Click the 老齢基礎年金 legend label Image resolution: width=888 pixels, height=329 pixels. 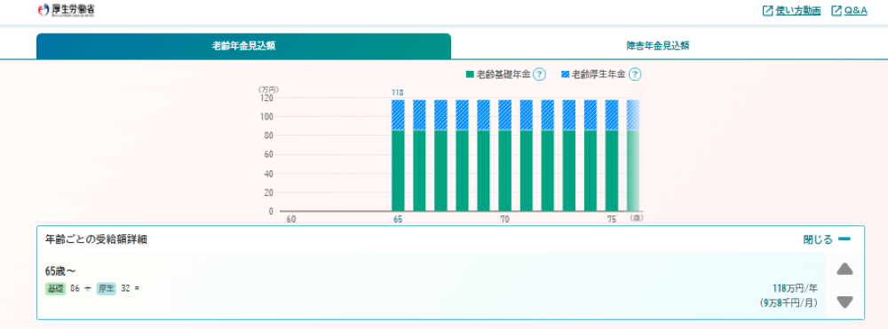pos(503,74)
